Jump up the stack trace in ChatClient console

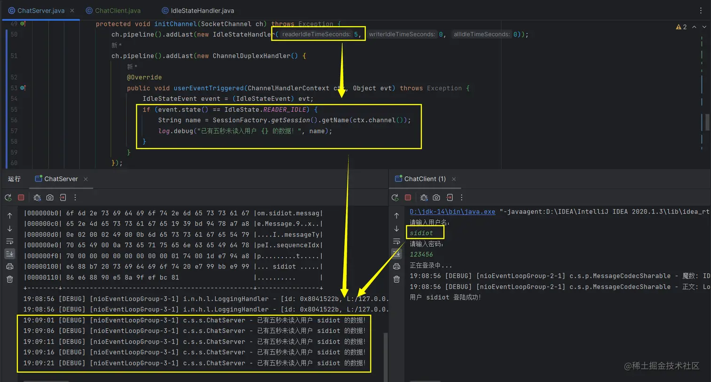396,216
